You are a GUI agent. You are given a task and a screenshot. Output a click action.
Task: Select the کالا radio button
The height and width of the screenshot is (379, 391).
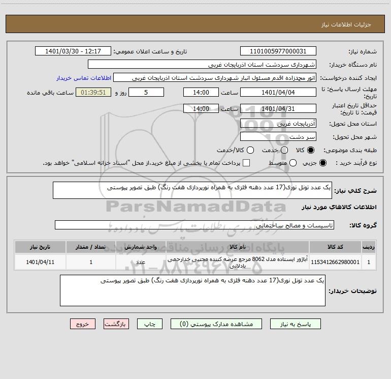click(x=311, y=150)
